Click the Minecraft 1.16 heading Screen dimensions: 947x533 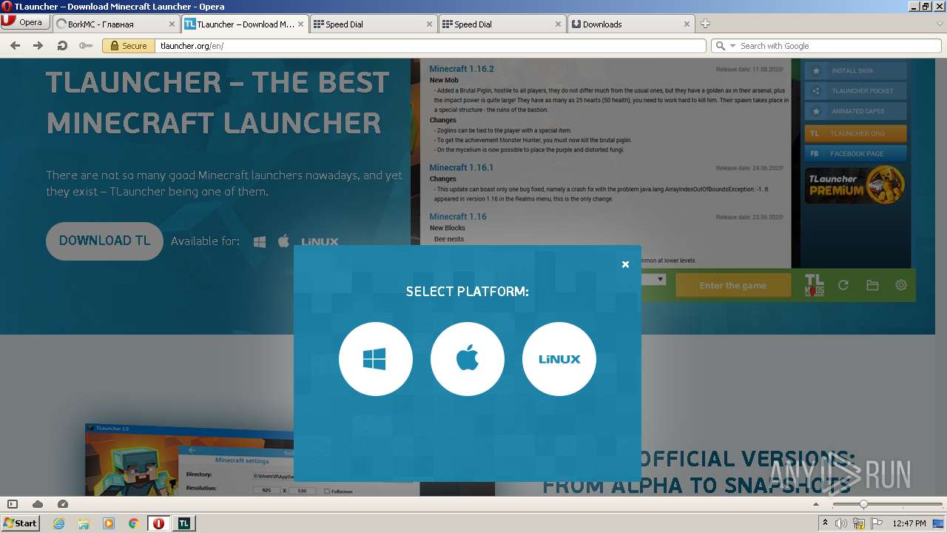[x=458, y=217]
